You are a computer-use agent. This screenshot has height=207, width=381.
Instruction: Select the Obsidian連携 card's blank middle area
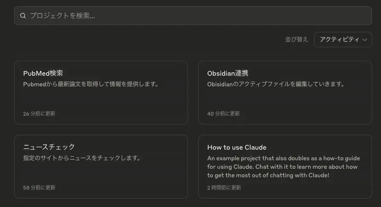tap(285, 99)
